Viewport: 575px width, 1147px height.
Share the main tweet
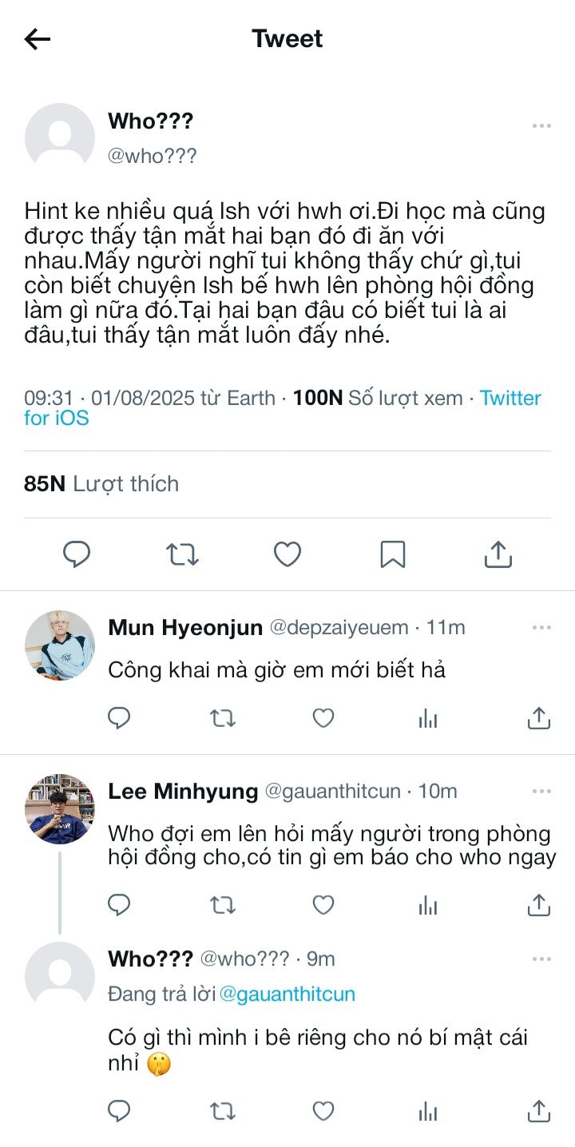[498, 554]
